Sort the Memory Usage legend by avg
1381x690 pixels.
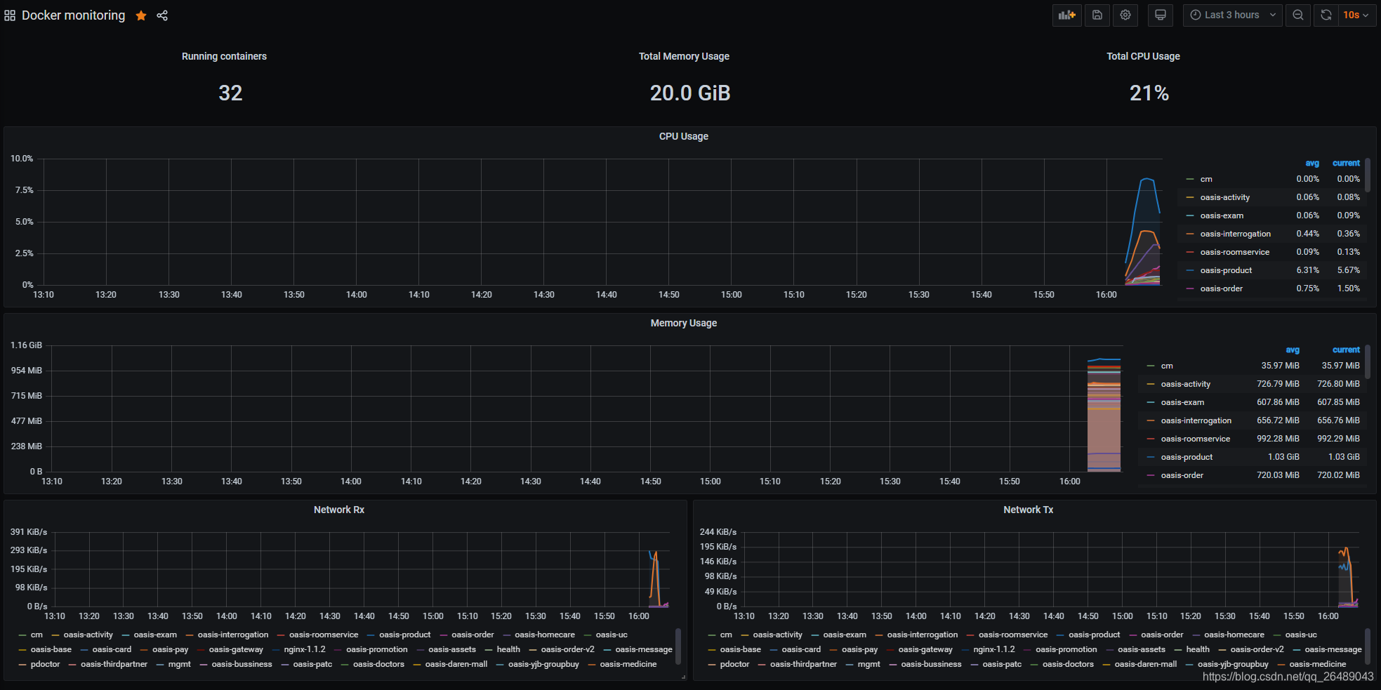coord(1293,350)
